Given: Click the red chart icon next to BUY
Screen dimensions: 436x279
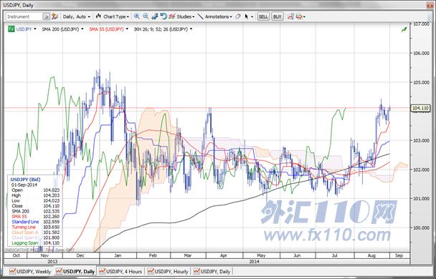Looking at the screenshot, I should click(290, 16).
